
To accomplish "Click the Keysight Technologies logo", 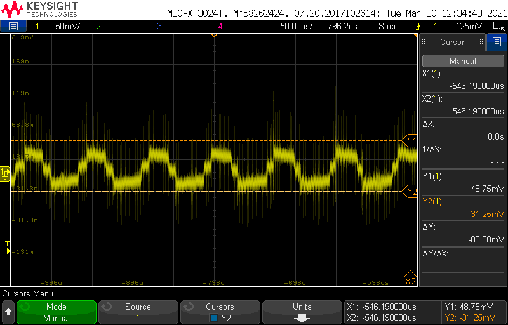I will coord(39,10).
